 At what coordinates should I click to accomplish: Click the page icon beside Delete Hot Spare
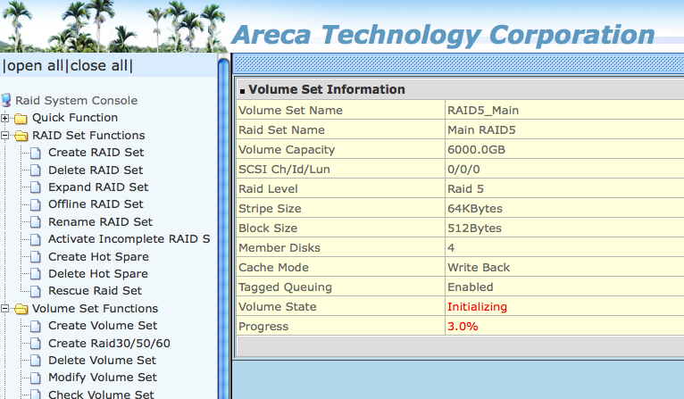36,274
